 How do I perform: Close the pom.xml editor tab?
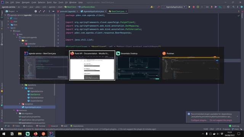coord(77,11)
